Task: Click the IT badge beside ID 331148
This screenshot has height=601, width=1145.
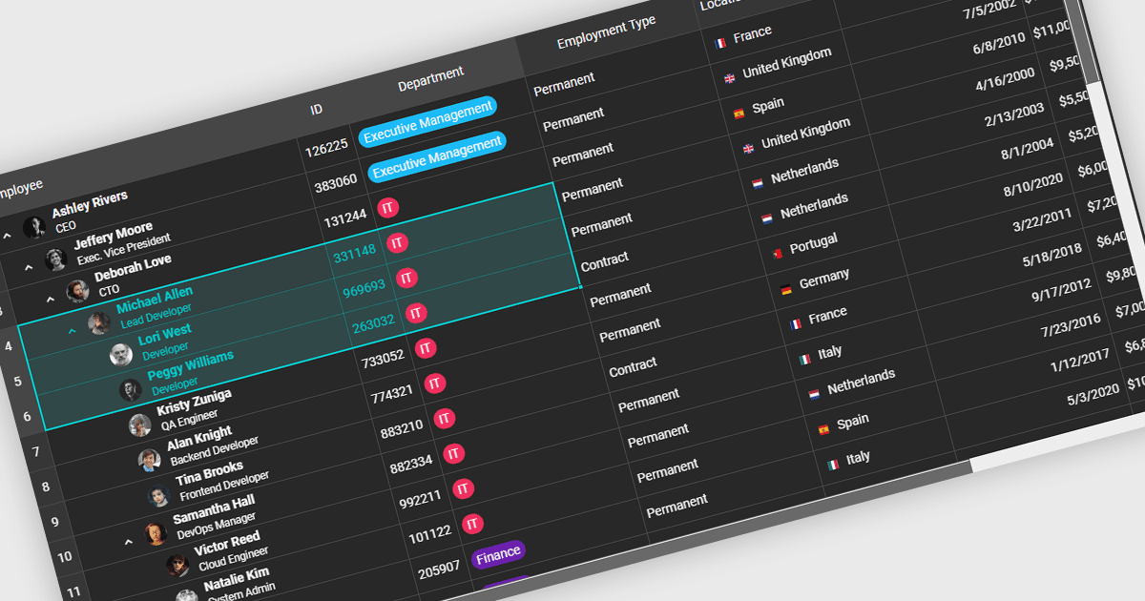Action: tap(397, 242)
